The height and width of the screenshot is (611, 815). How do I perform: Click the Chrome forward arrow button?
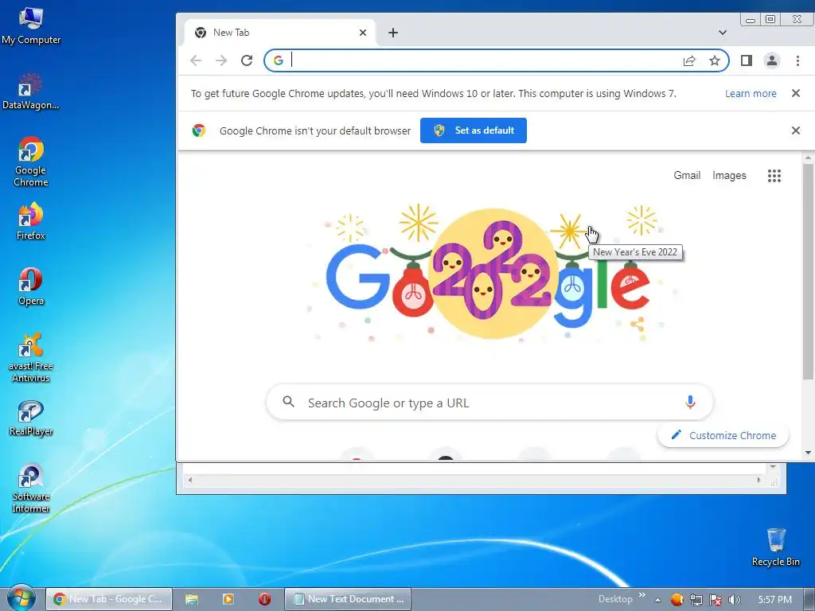point(221,60)
